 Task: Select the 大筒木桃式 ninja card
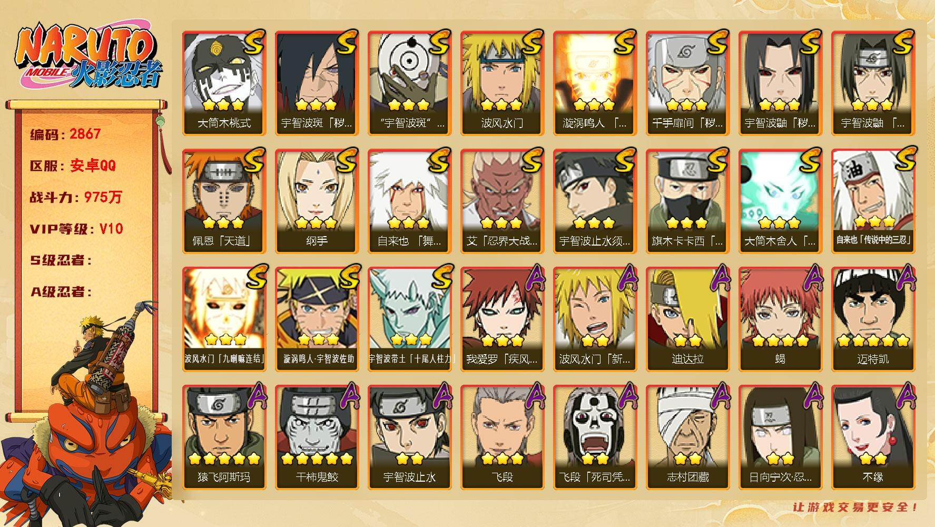(x=224, y=83)
